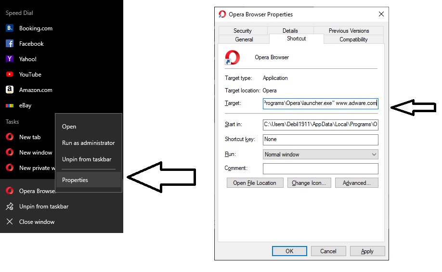Open the Previous Versions tab

(349, 31)
